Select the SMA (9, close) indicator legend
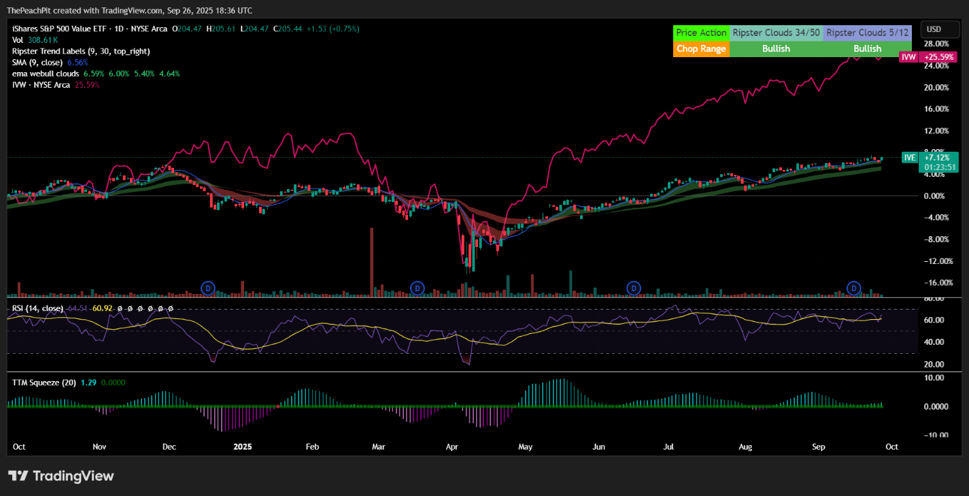Image resolution: width=969 pixels, height=496 pixels. coord(38,62)
